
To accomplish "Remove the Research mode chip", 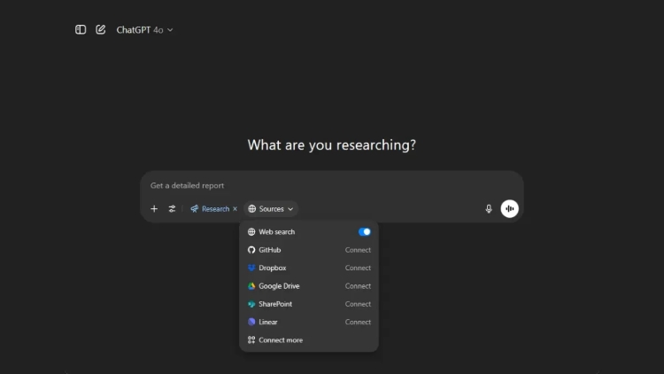I will click(x=235, y=209).
